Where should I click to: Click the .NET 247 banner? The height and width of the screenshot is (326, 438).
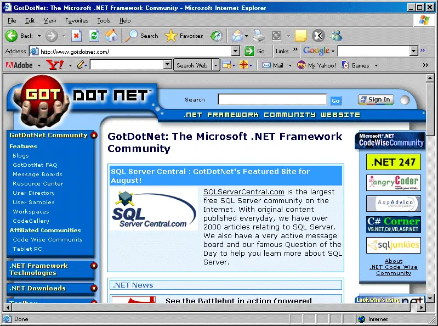point(393,162)
